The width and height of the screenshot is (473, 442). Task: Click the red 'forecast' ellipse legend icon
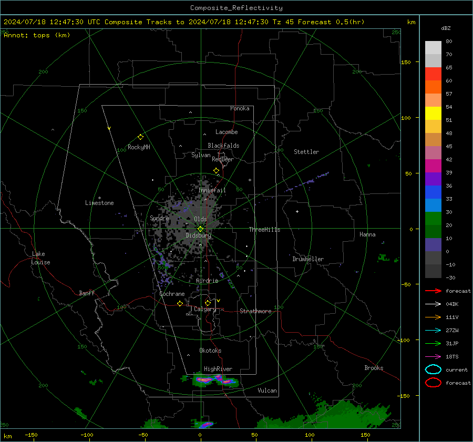pos(433,383)
